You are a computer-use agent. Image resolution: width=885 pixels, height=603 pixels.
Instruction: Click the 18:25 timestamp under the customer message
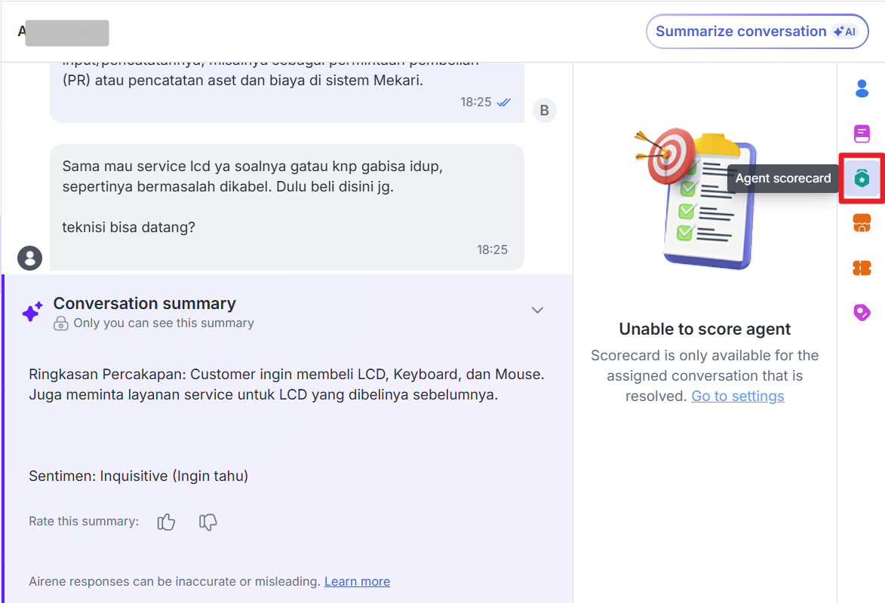click(x=492, y=250)
